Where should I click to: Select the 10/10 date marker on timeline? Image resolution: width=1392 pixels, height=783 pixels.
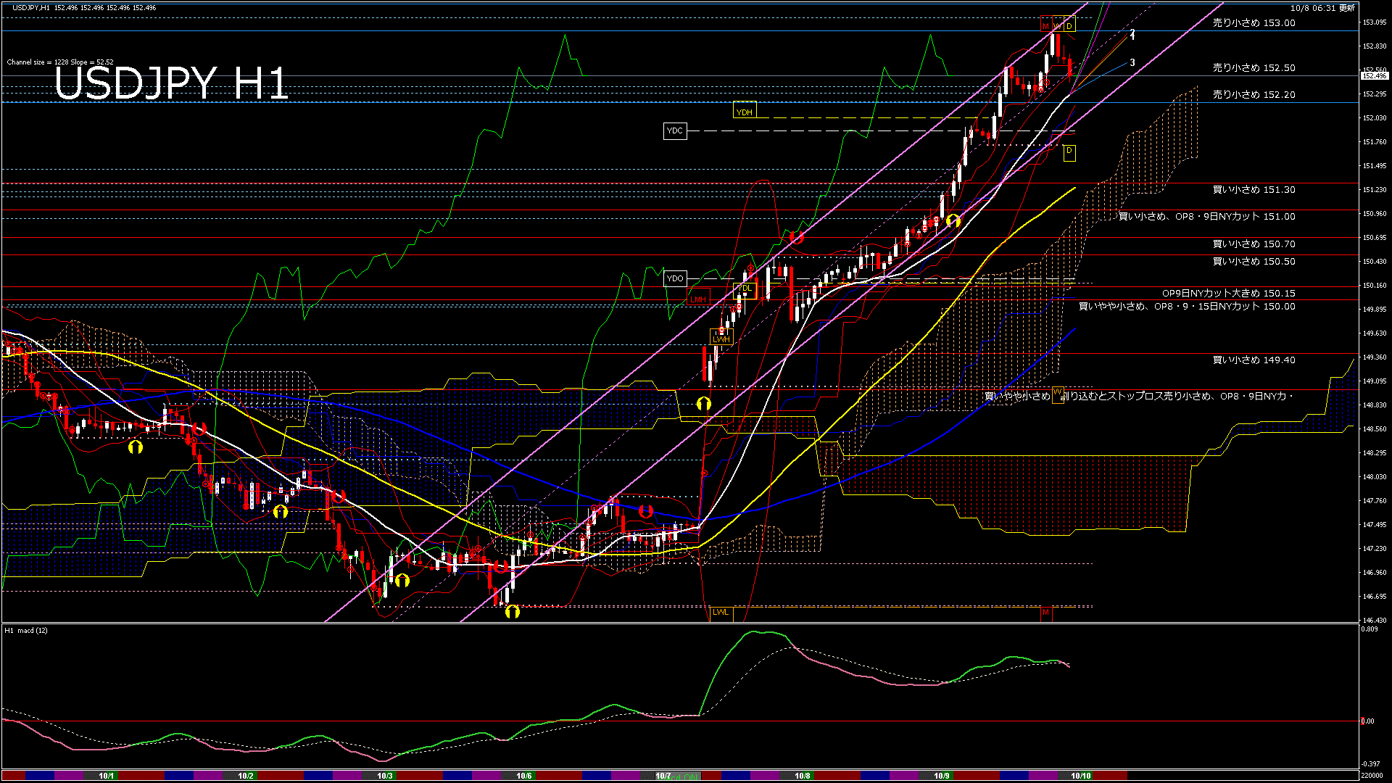pyautogui.click(x=1080, y=776)
